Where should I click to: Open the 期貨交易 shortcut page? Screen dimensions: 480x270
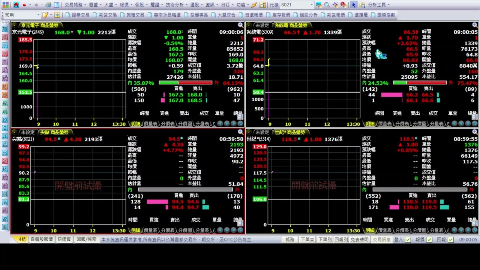105,15
